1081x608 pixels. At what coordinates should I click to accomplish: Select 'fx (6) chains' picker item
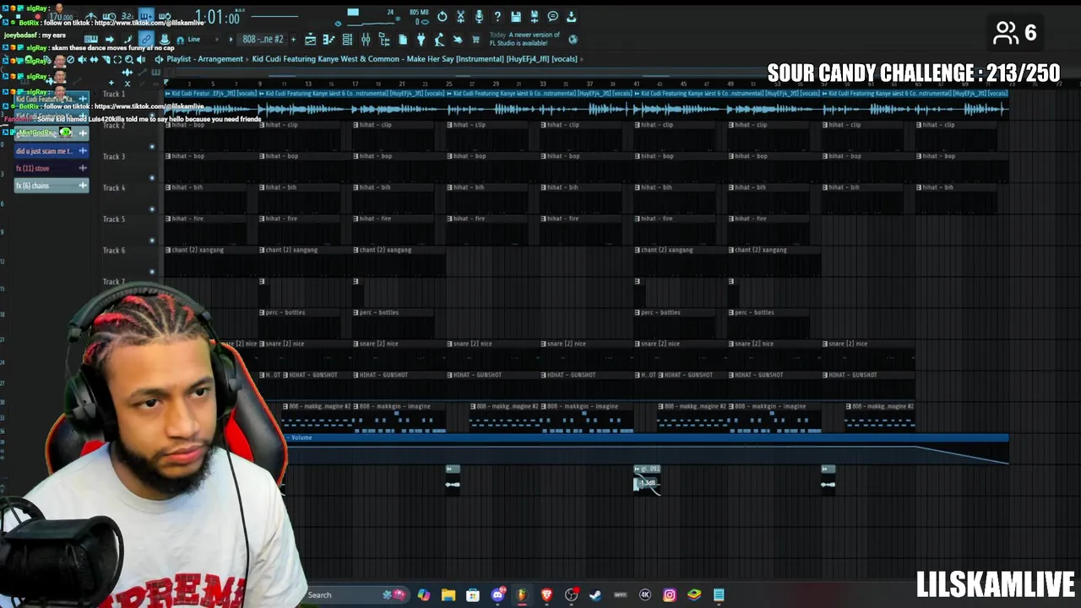(x=52, y=186)
